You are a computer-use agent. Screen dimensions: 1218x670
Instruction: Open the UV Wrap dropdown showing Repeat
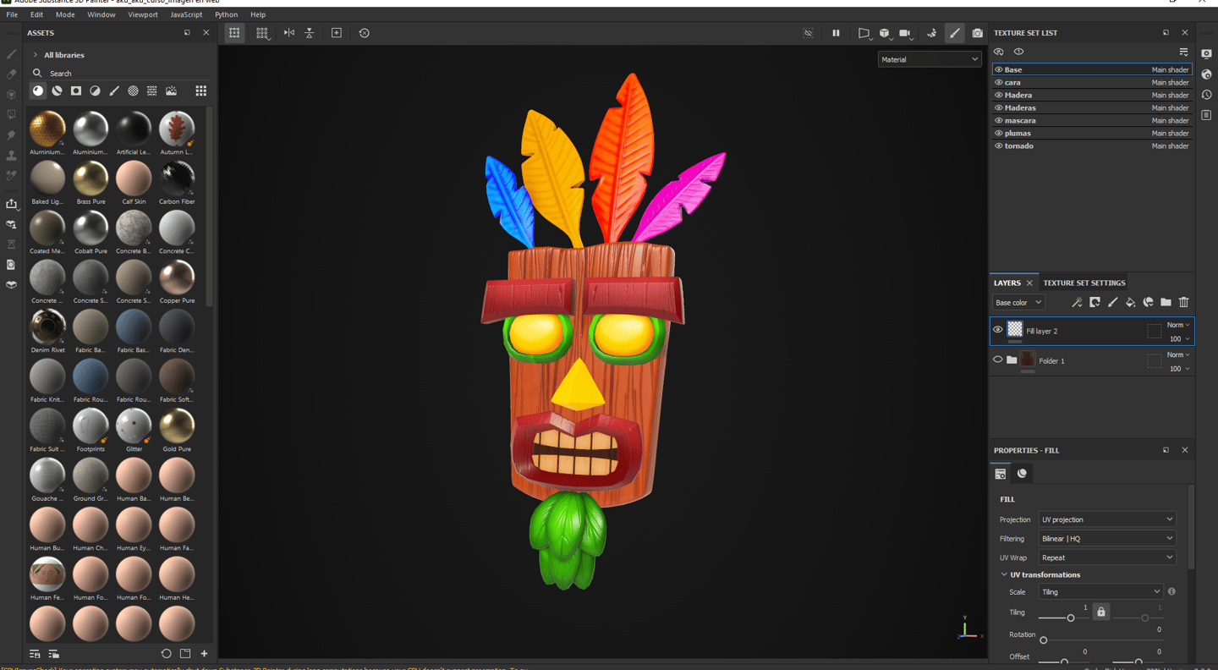(1107, 557)
